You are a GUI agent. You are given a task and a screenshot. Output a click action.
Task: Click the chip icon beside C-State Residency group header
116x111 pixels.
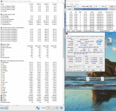pos(1,28)
